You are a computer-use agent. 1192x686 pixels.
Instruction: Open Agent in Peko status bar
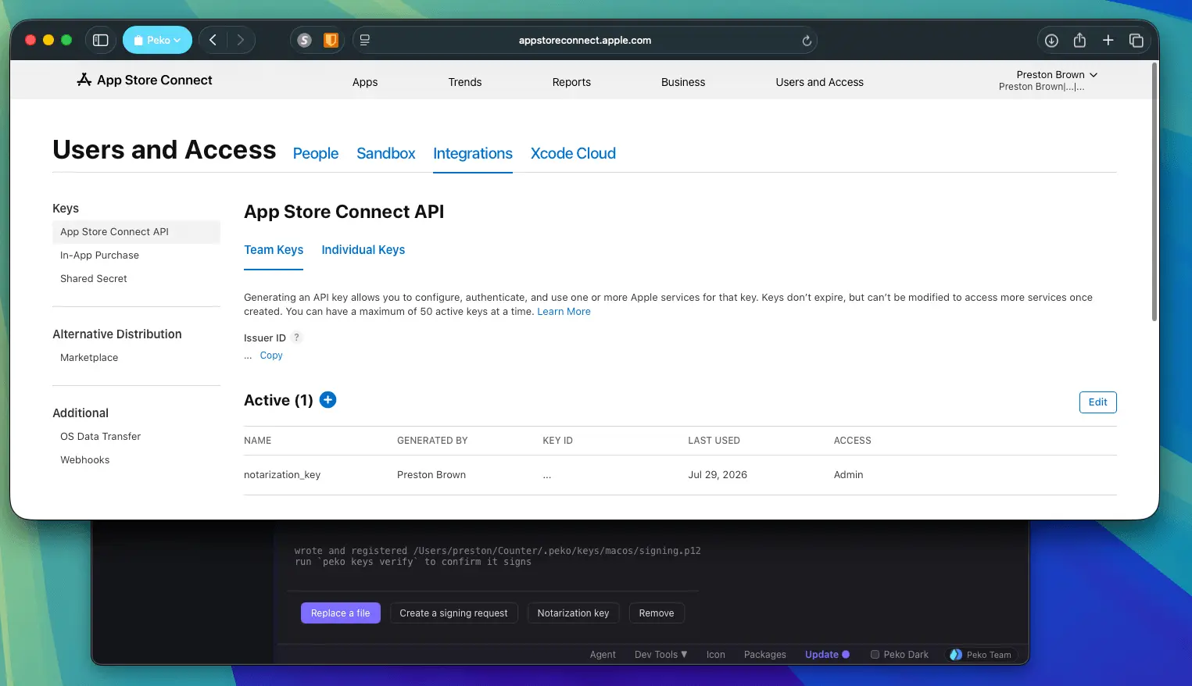pyautogui.click(x=603, y=655)
